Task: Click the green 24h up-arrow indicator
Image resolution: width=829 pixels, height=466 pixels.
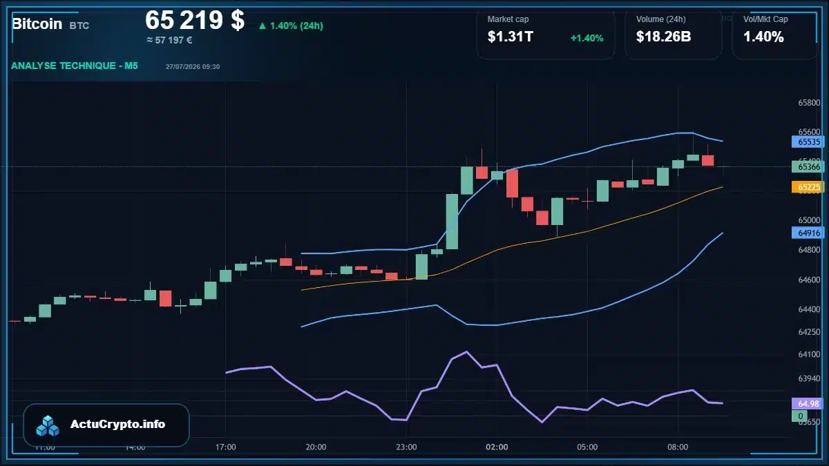Action: click(x=263, y=26)
